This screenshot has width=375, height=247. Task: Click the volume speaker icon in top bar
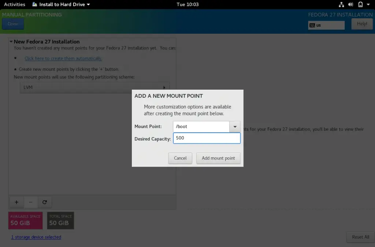(x=350, y=4)
